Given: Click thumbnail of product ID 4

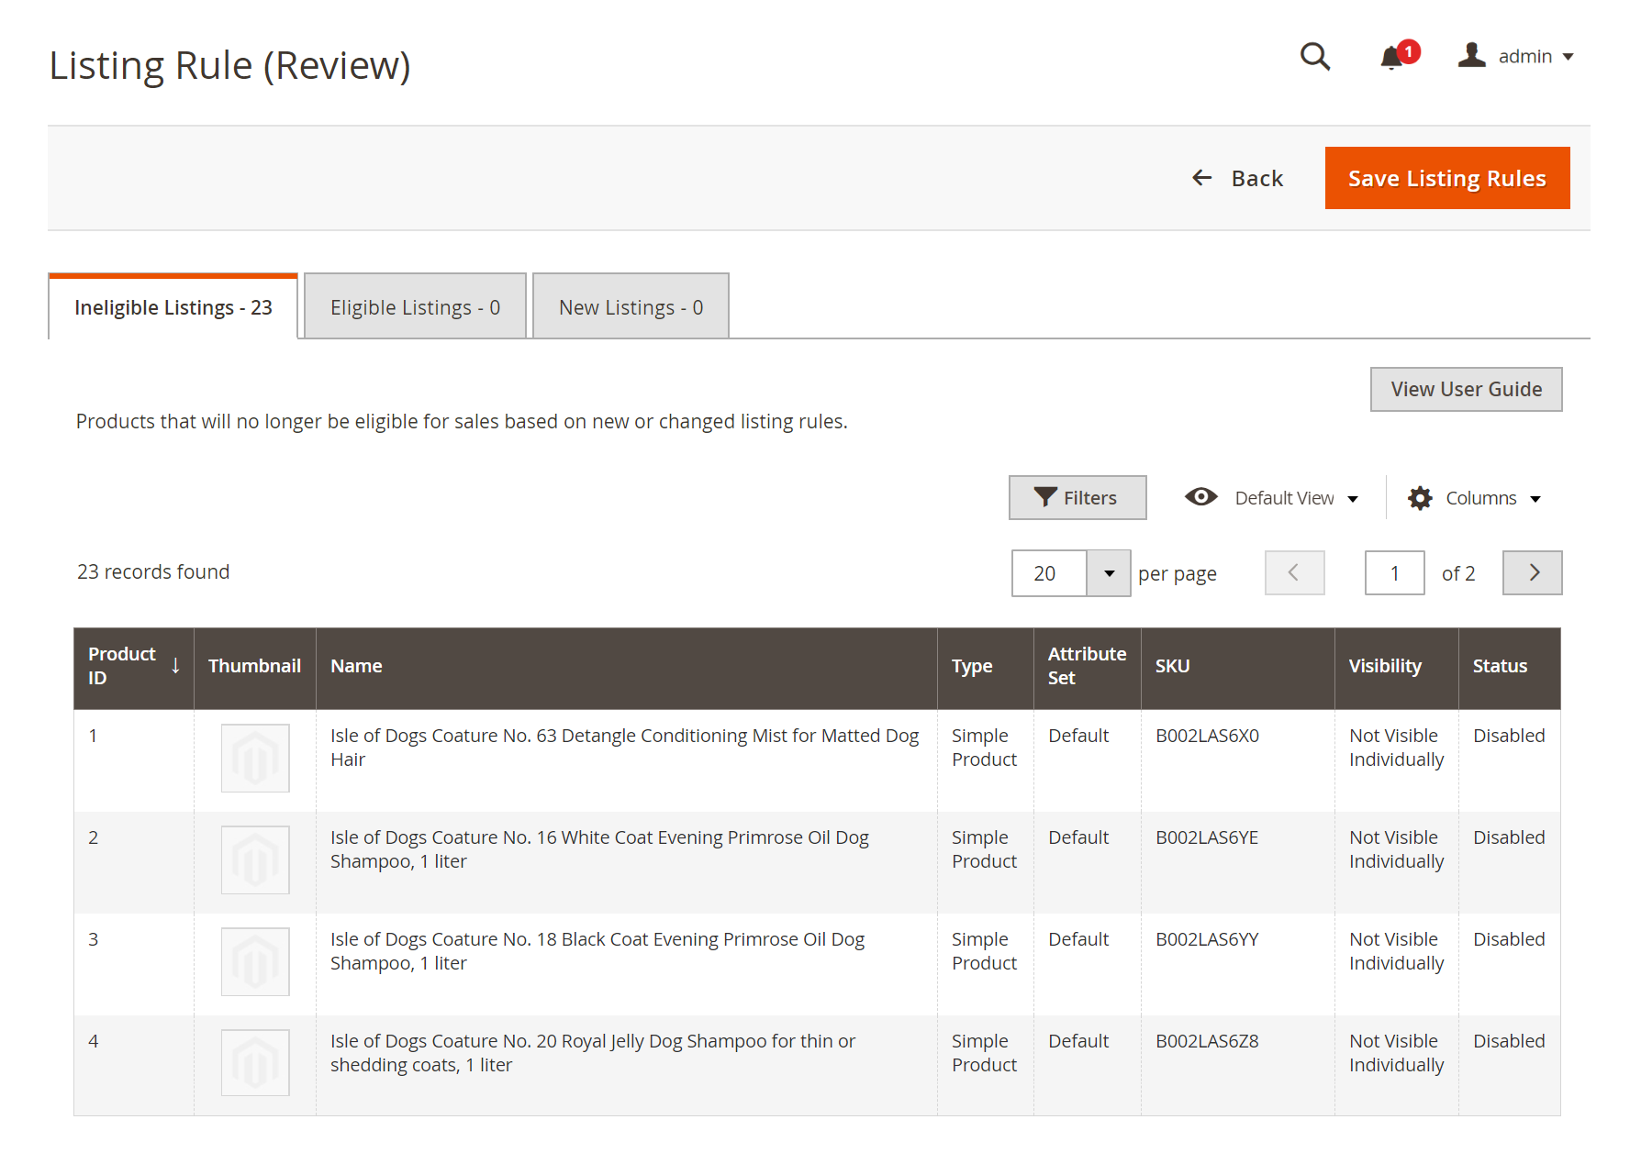Looking at the screenshot, I should (x=255, y=1062).
